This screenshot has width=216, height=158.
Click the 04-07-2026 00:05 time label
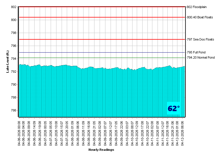(x=46, y=132)
